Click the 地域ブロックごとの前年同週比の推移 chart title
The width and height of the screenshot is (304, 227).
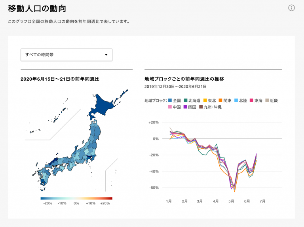tap(184, 79)
